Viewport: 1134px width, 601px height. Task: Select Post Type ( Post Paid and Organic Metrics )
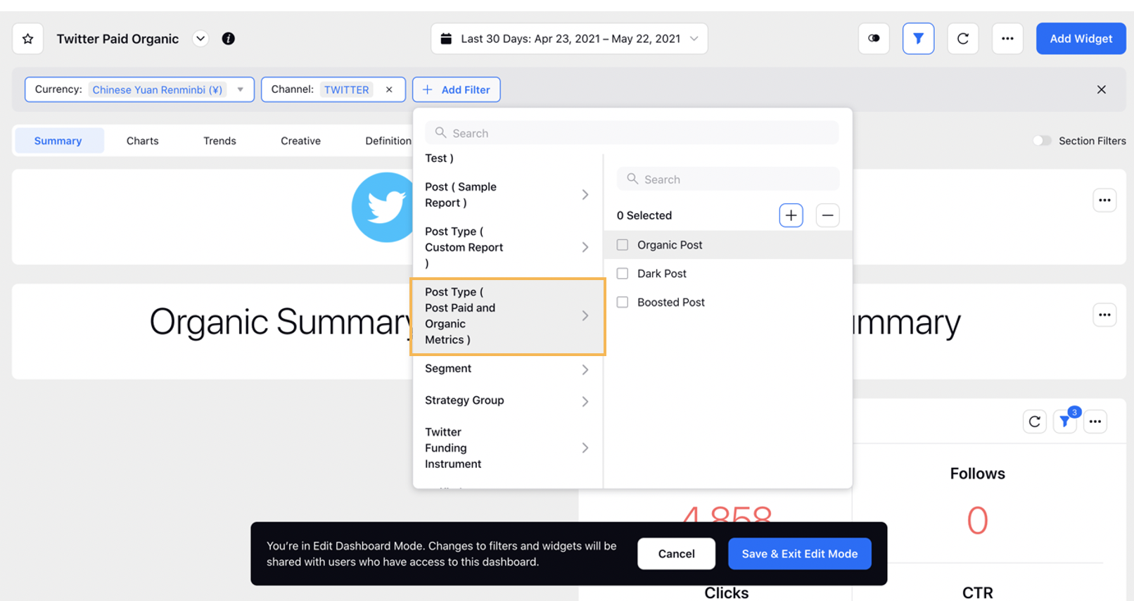[x=507, y=316]
